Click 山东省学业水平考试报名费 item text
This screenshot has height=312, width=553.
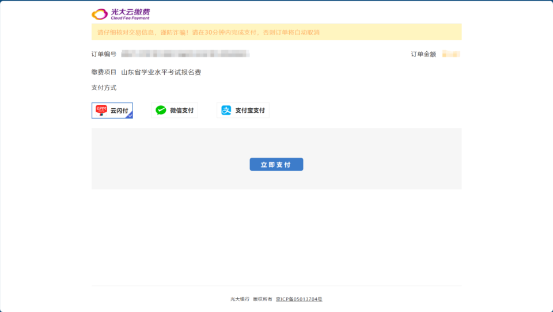click(x=161, y=73)
